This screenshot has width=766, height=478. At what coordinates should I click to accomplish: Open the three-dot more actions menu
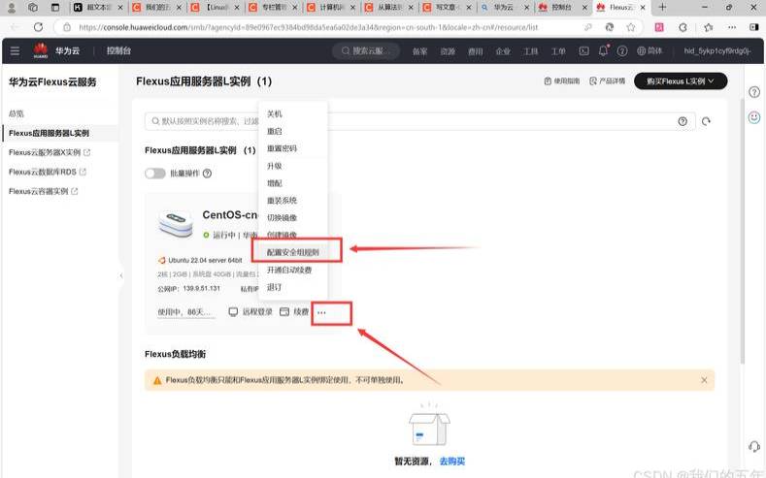pyautogui.click(x=321, y=312)
